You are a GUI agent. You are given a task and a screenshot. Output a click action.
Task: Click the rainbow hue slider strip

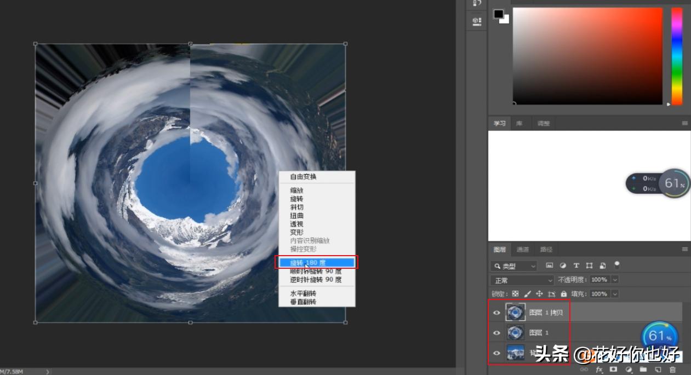pos(677,56)
